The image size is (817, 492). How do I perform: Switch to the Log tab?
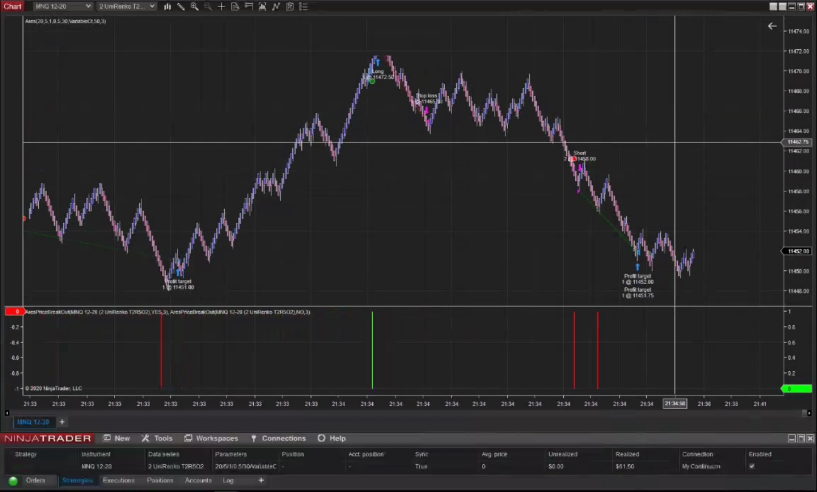(228, 481)
